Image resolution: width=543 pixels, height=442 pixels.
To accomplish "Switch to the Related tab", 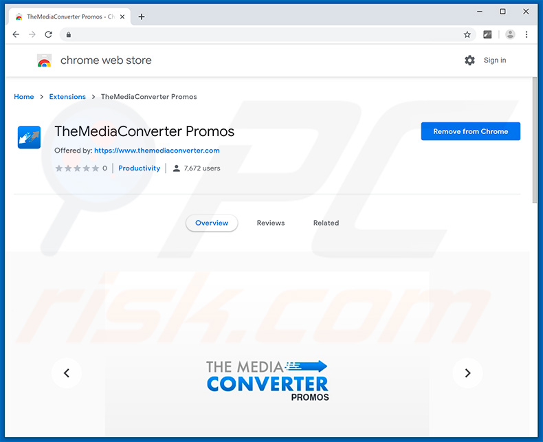I will pos(326,223).
